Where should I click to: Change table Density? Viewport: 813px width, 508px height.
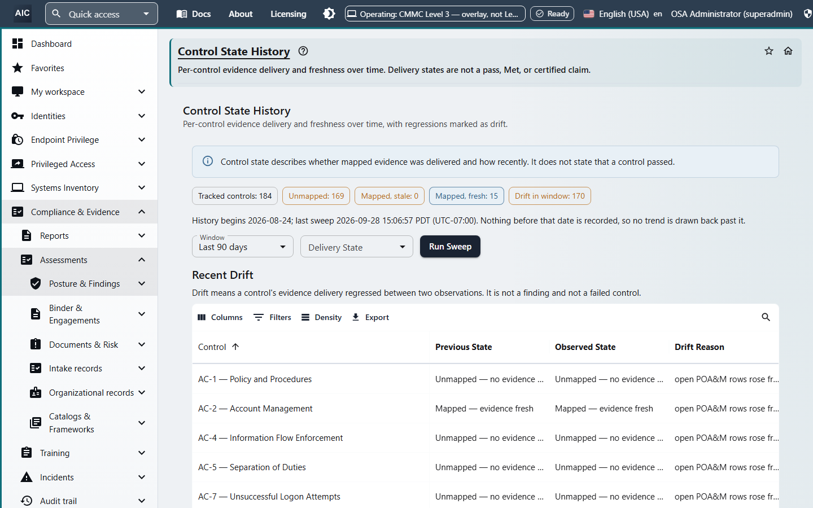[321, 318]
